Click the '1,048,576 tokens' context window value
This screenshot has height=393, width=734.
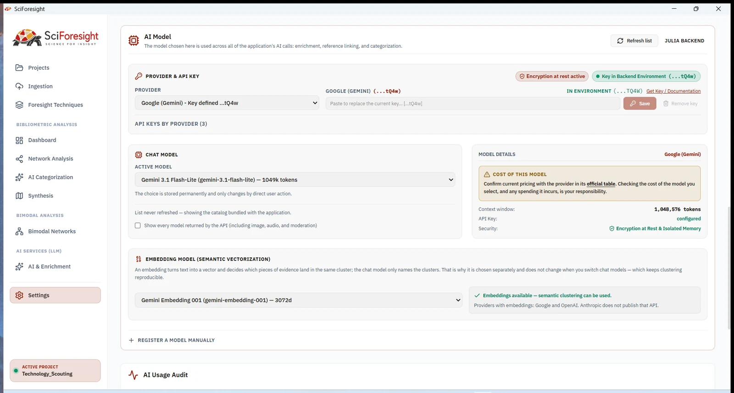coord(678,210)
